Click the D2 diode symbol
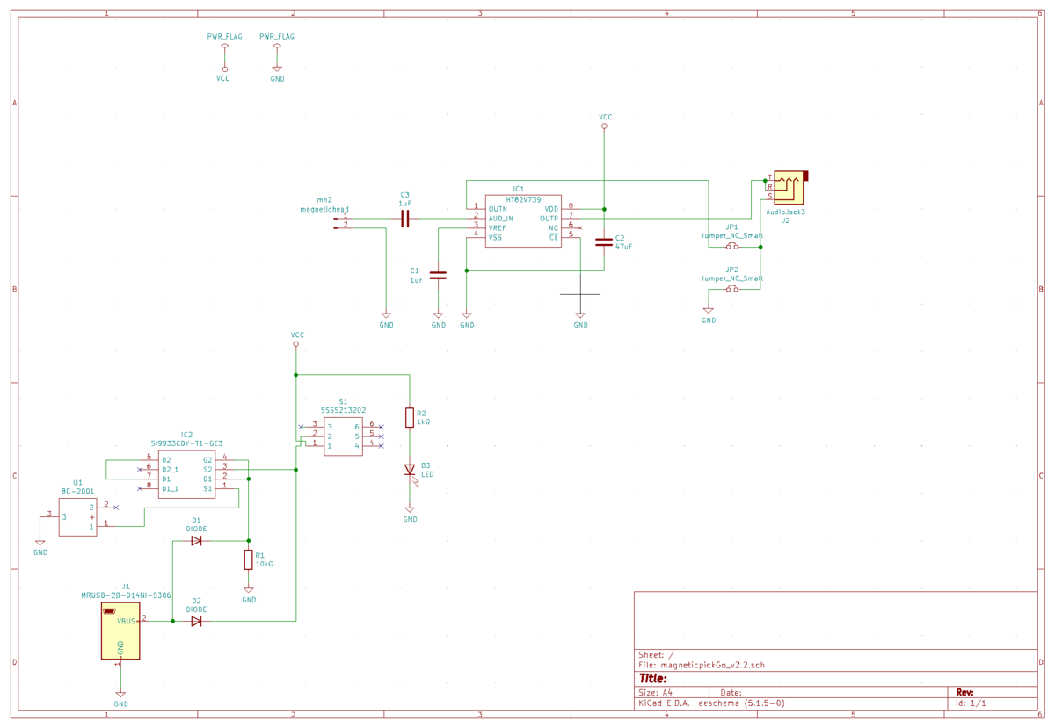 click(x=196, y=621)
